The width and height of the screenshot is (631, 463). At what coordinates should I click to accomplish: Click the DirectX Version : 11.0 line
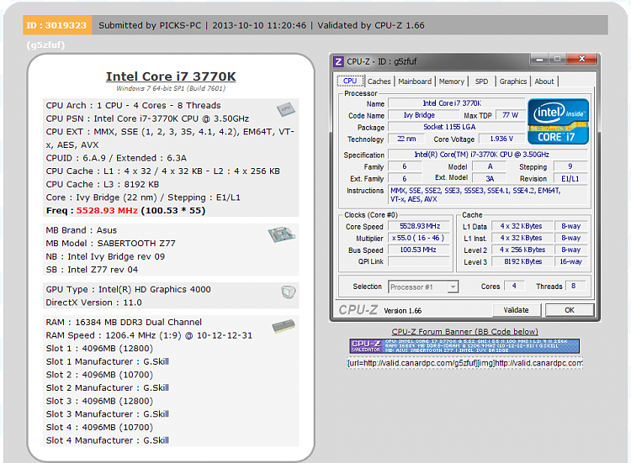click(93, 303)
